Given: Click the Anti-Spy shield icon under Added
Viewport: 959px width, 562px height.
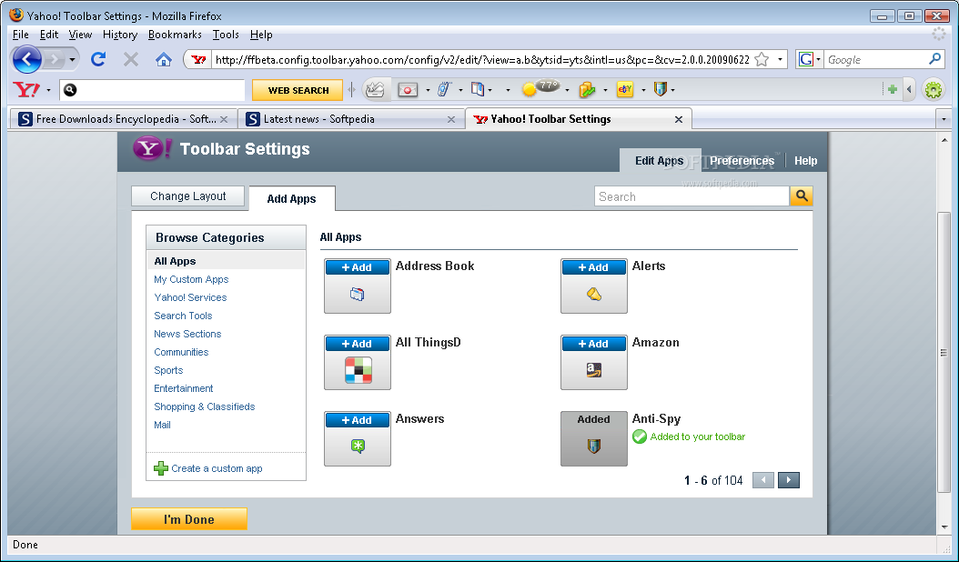Looking at the screenshot, I should click(594, 447).
